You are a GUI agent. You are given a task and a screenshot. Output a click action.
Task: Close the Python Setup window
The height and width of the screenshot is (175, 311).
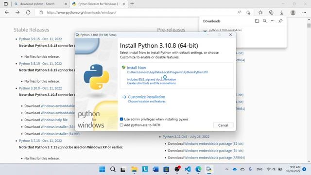[x=230, y=35]
